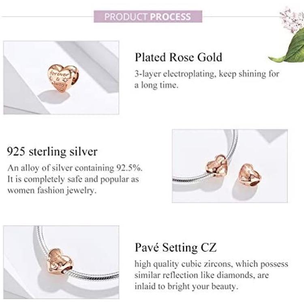The image size is (304, 304).
Task: Open the bottom heart charm bracelet photo
Action: (x=61, y=262)
